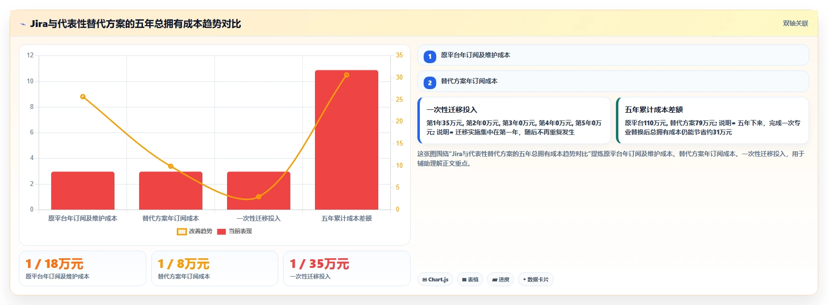Click the x-axis label 五年累计成本差额

[346, 218]
